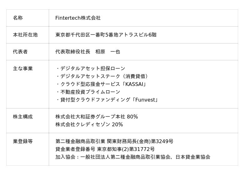Click the 主な事業 row label

point(23,69)
